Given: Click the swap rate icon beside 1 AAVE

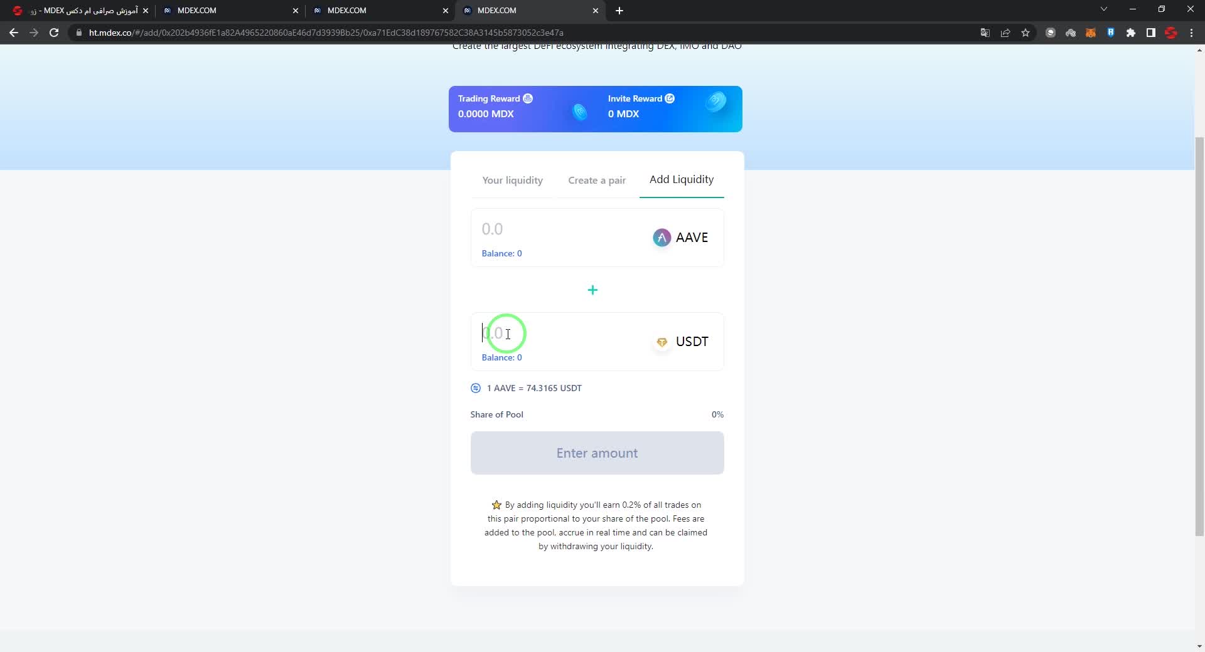Looking at the screenshot, I should point(476,388).
